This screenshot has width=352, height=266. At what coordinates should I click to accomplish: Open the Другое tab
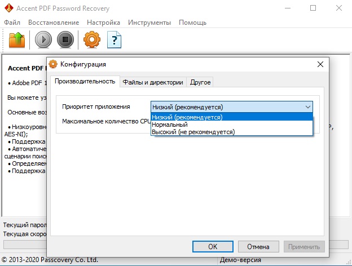click(x=200, y=82)
